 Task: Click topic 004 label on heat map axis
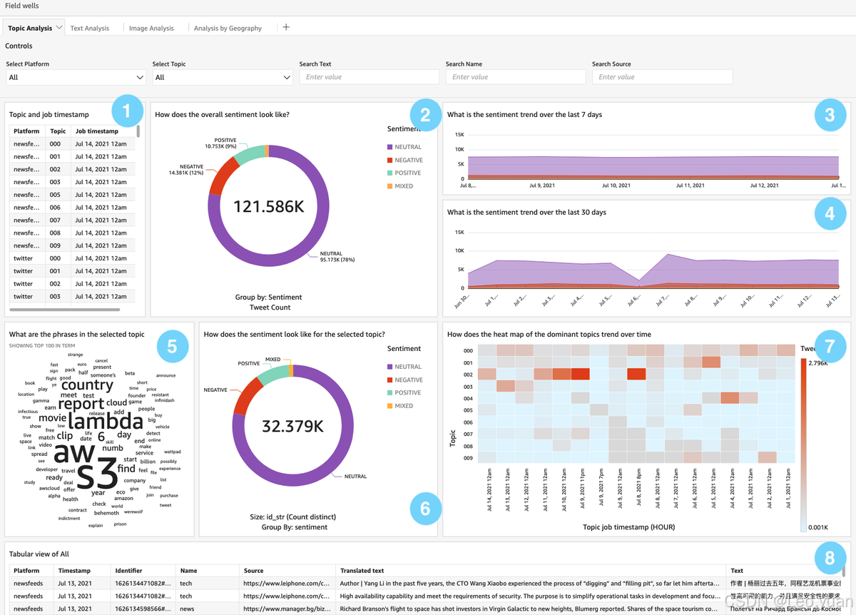(x=468, y=398)
